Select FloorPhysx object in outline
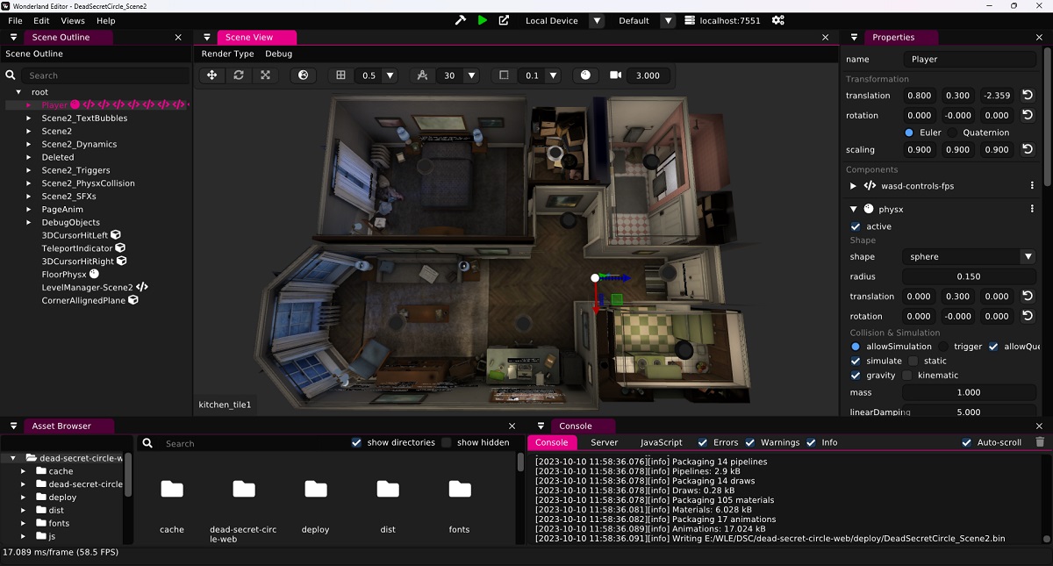This screenshot has width=1053, height=566. (64, 274)
